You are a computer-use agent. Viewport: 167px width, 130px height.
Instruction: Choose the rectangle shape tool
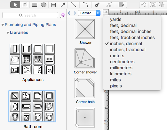[x=35, y=5]
